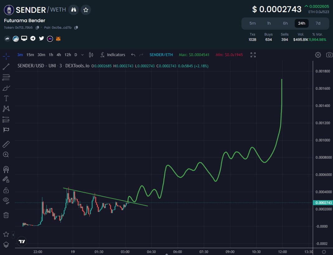The image size is (333, 255).
Task: Click the Vol. $495.81K value
Action: (x=301, y=40)
